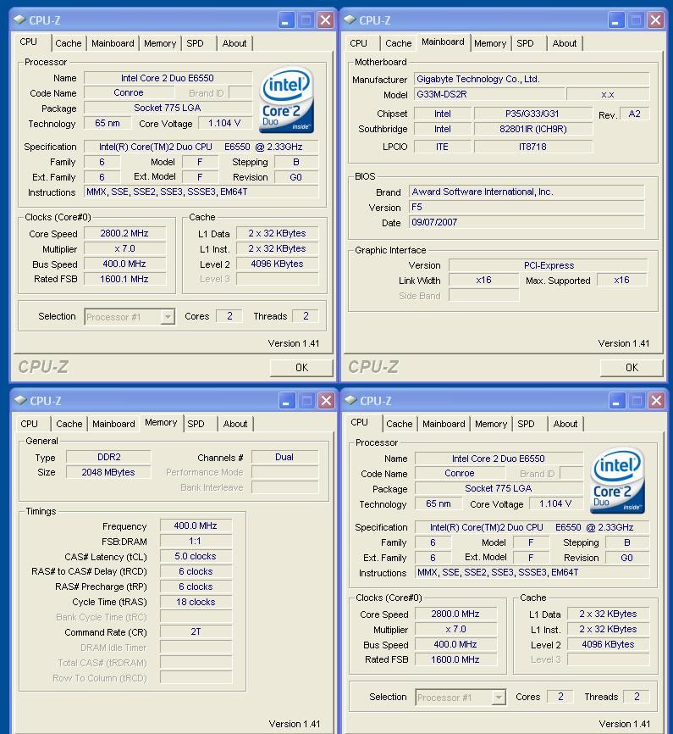Click CAS# Latency value 5.0 clocks
The width and height of the screenshot is (673, 734).
click(x=196, y=557)
